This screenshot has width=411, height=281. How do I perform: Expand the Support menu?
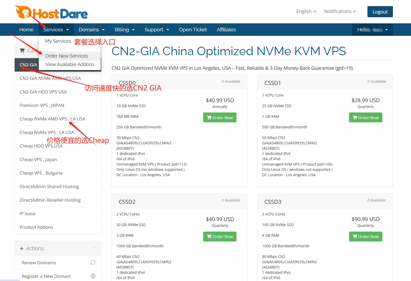(x=157, y=30)
